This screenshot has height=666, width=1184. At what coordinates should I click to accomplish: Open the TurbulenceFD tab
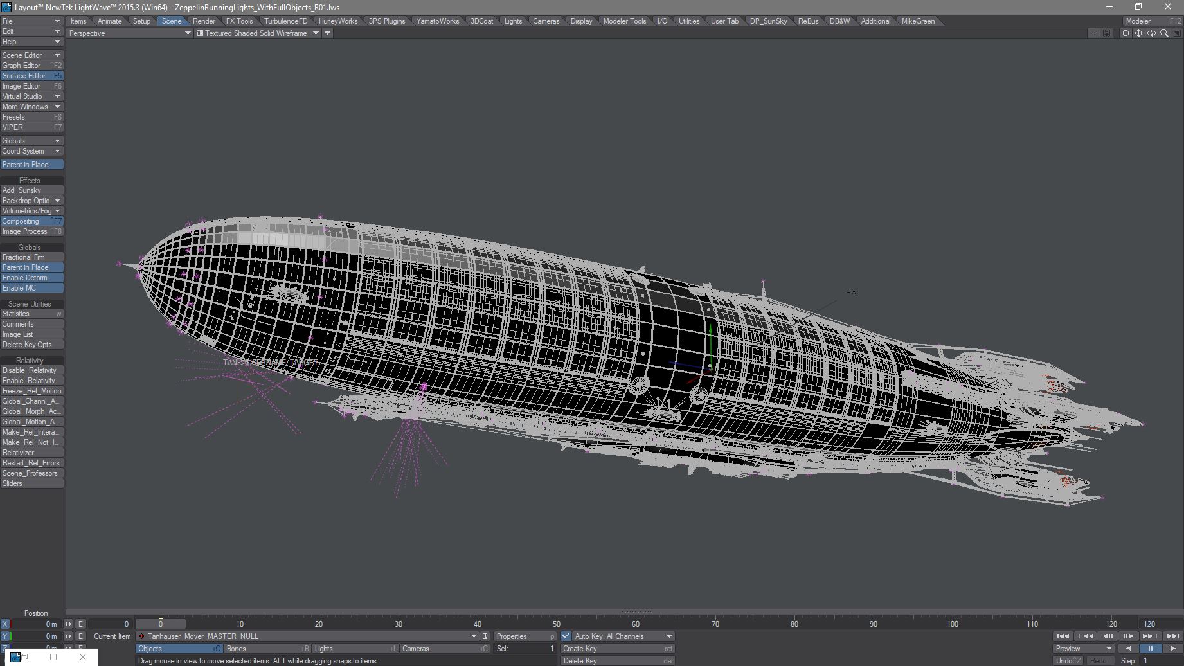pos(285,21)
